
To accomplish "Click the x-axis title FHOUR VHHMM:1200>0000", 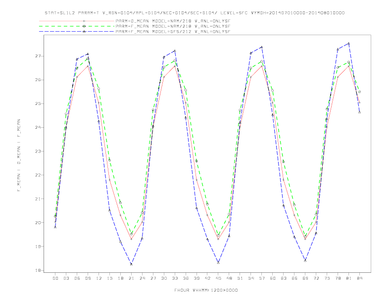I will coord(206,290).
